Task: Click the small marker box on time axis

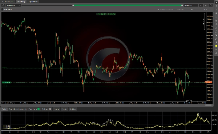Action: click(189, 101)
